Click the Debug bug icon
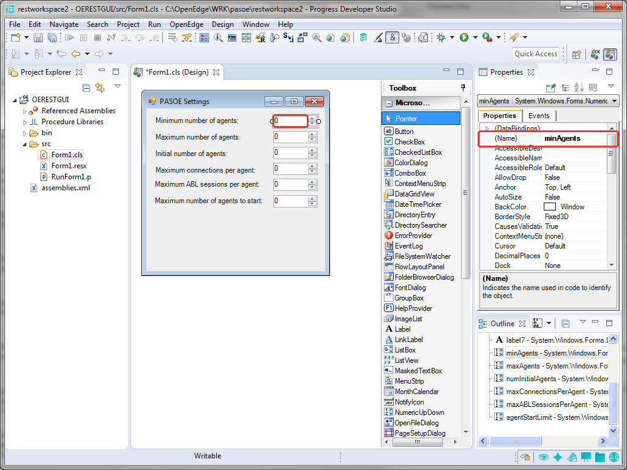Viewport: 627px width, 470px height. click(x=441, y=37)
